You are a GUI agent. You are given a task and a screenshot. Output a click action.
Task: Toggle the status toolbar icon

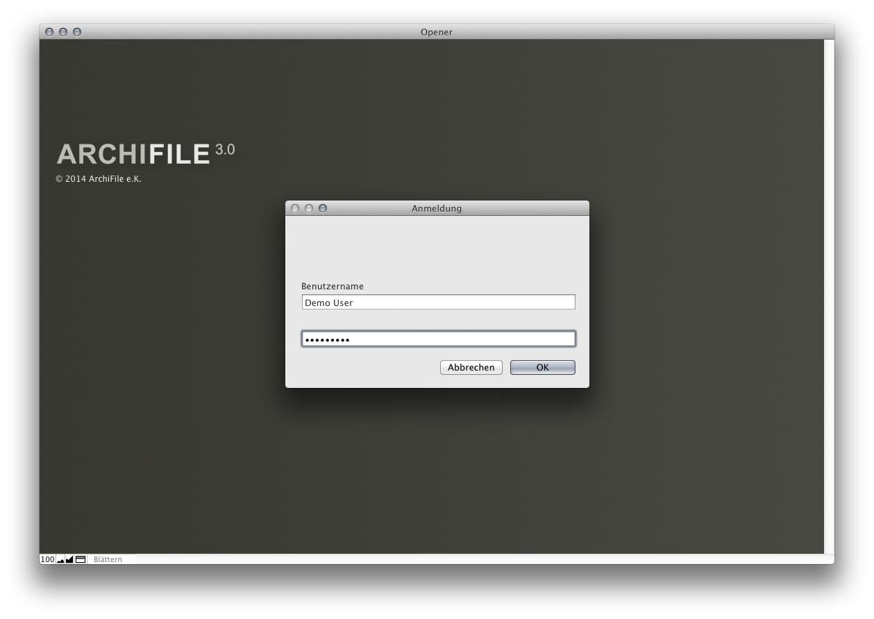(81, 559)
